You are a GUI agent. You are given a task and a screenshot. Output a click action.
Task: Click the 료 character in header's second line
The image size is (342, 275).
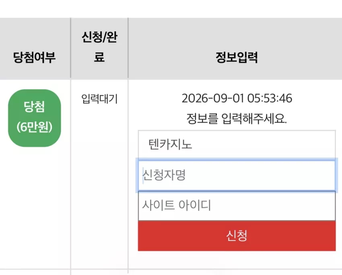coord(99,57)
